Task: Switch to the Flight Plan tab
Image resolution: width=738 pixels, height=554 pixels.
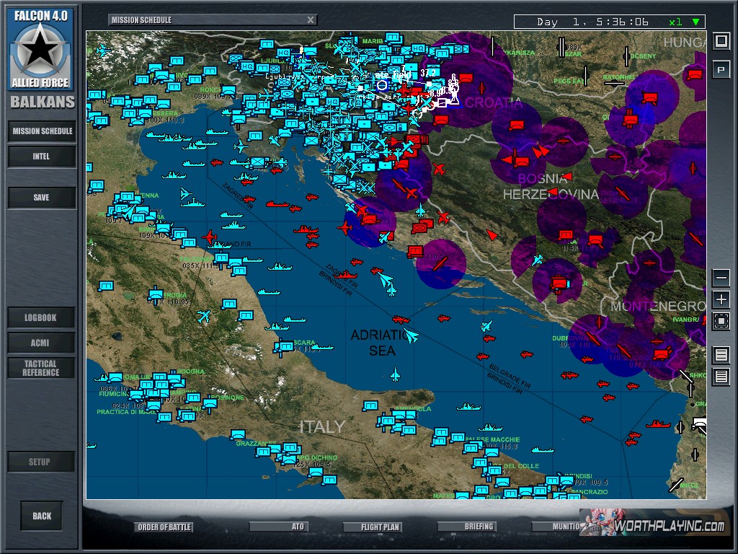Action: click(x=381, y=527)
